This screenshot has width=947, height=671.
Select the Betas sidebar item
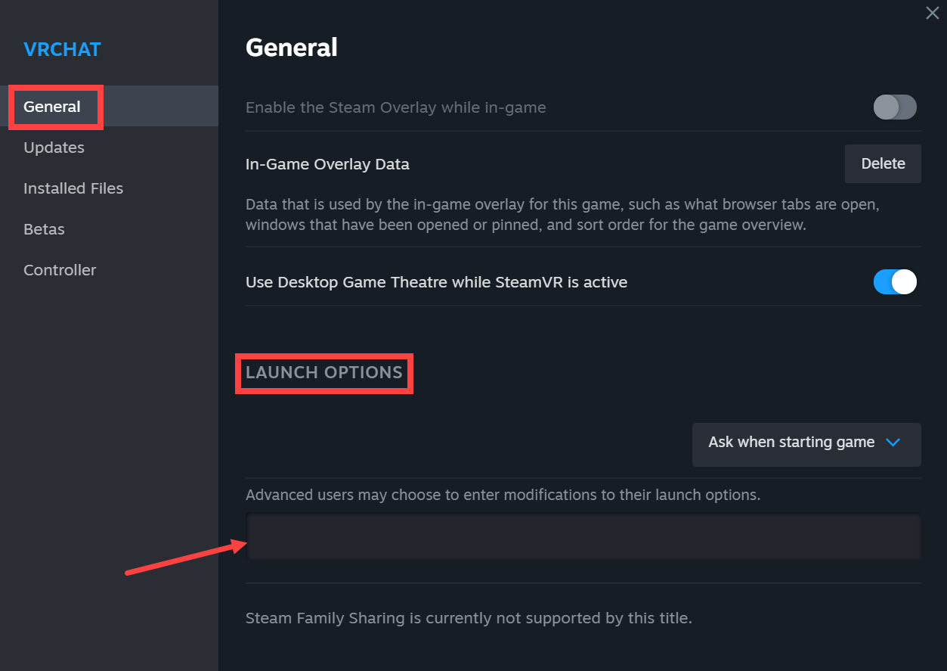(x=43, y=228)
